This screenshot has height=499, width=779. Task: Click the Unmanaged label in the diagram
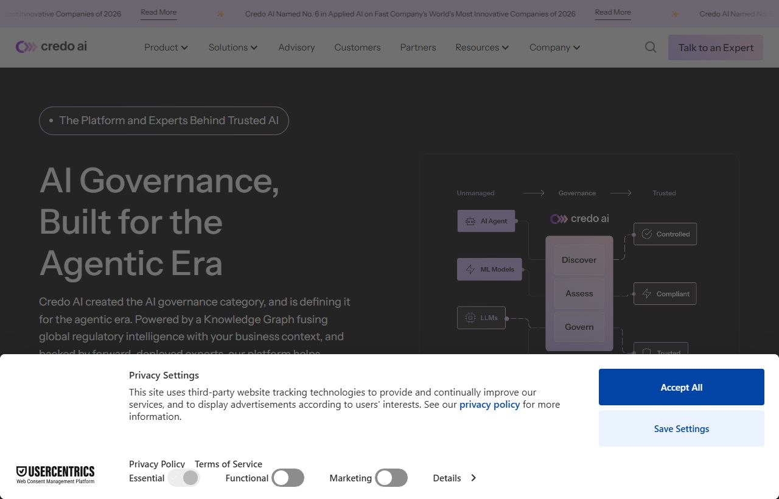point(476,193)
